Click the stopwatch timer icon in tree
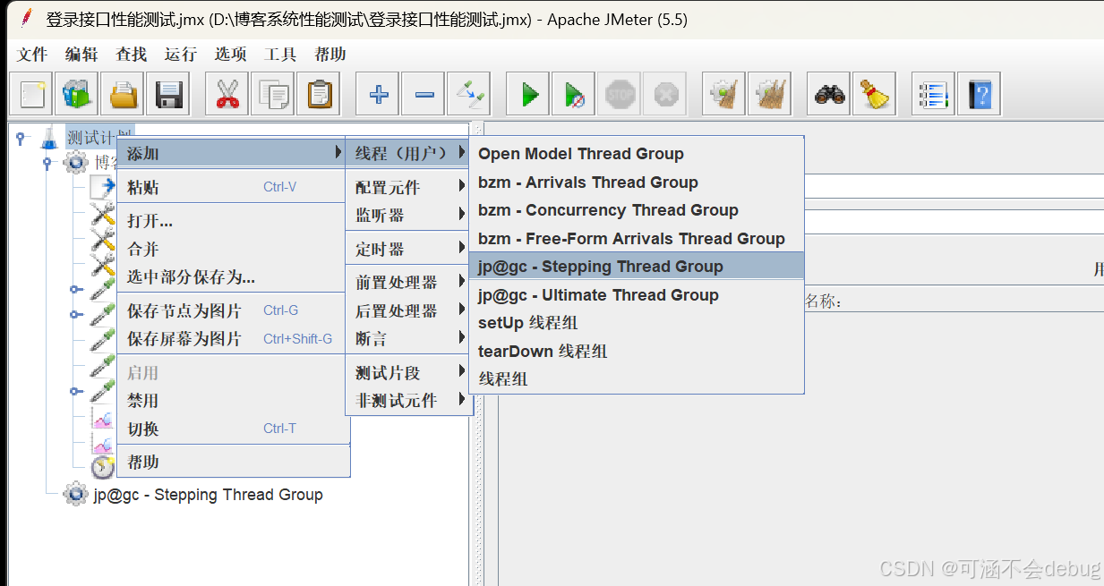This screenshot has height=586, width=1104. tap(103, 466)
